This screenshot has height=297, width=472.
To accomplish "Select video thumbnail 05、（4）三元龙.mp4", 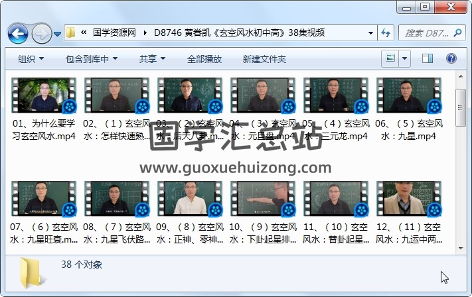I will click(x=336, y=95).
